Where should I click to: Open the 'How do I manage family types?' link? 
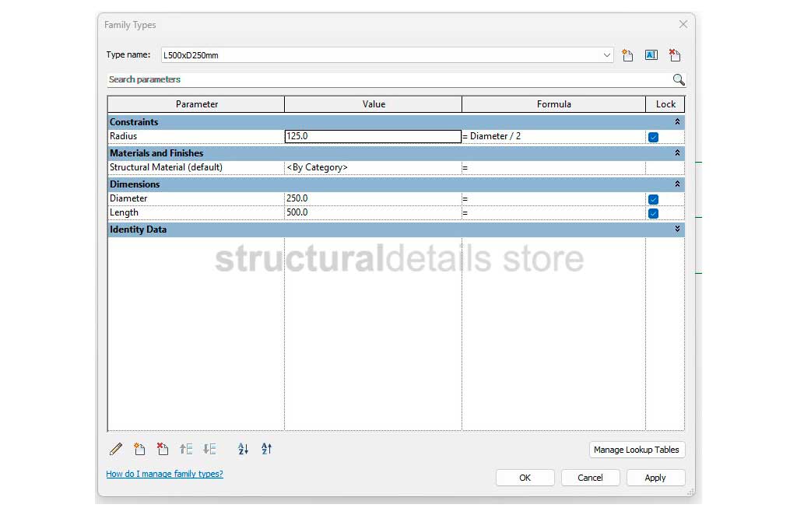(x=164, y=474)
